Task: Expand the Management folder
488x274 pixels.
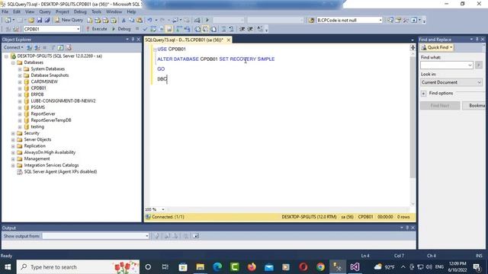Action: (13, 159)
